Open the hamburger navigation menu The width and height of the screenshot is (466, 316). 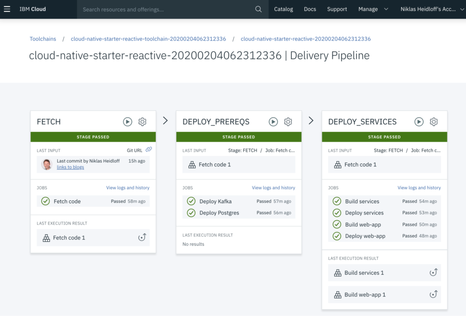click(x=7, y=9)
